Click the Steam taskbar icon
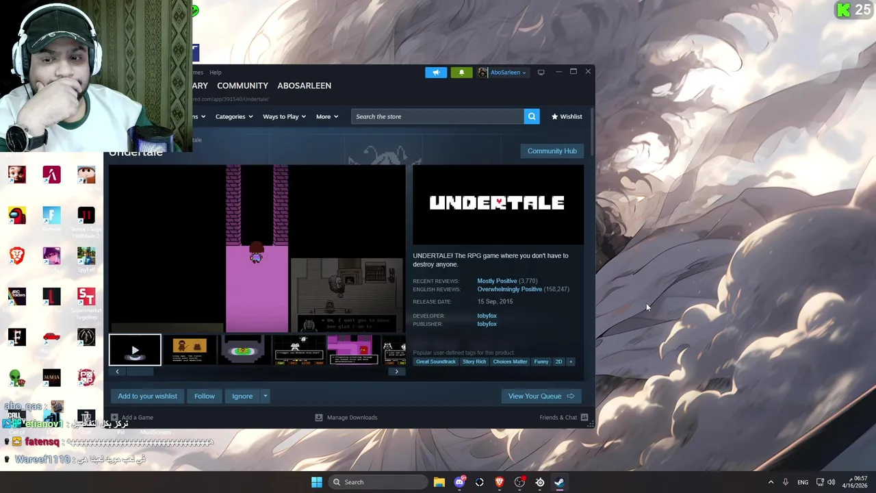 coord(559,482)
